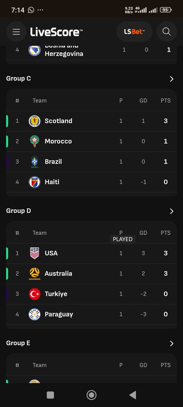
Task: Select the USA team crest
Action: 35,253
